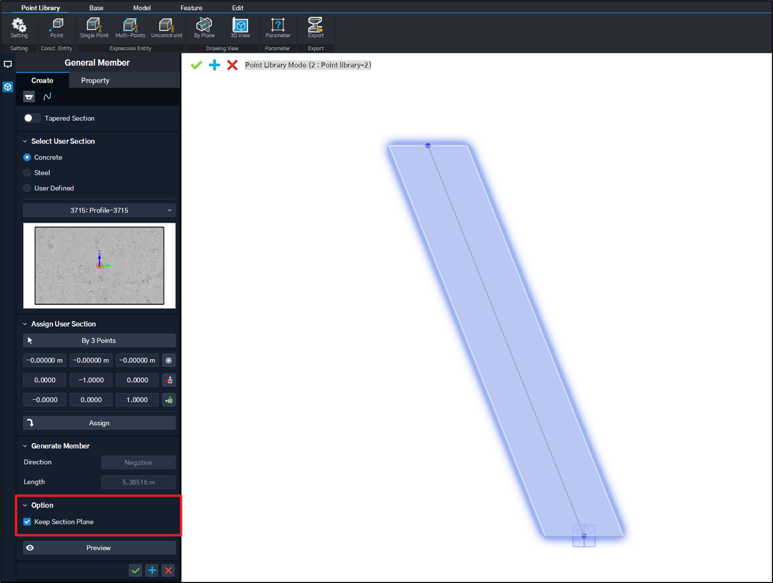Choose the Single Point expression tool
Screen dimensions: 773x583
point(94,28)
